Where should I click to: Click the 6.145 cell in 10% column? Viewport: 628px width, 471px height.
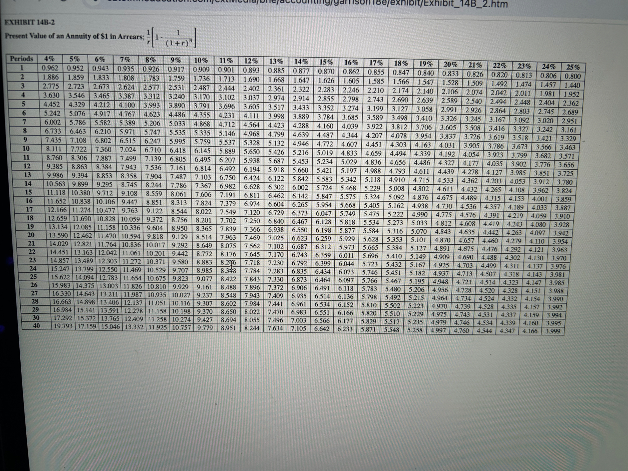pyautogui.click(x=202, y=151)
